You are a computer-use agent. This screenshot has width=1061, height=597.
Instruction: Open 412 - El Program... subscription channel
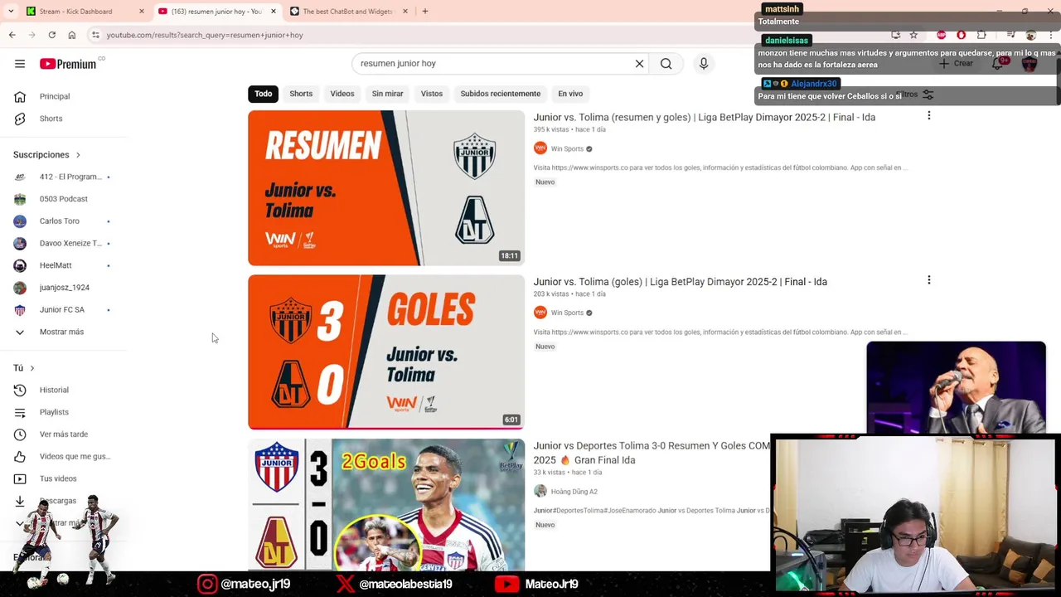63,177
